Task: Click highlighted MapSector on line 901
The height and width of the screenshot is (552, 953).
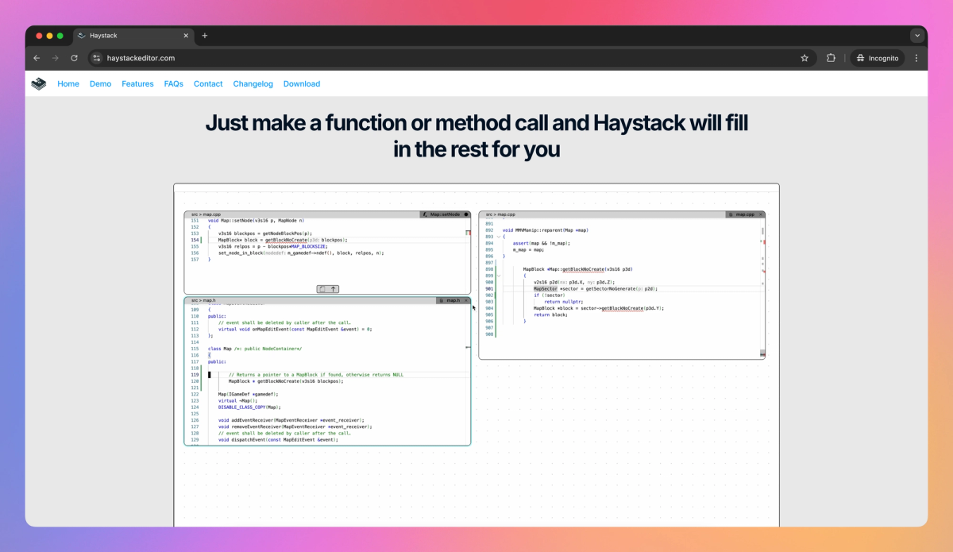Action: [x=546, y=289]
